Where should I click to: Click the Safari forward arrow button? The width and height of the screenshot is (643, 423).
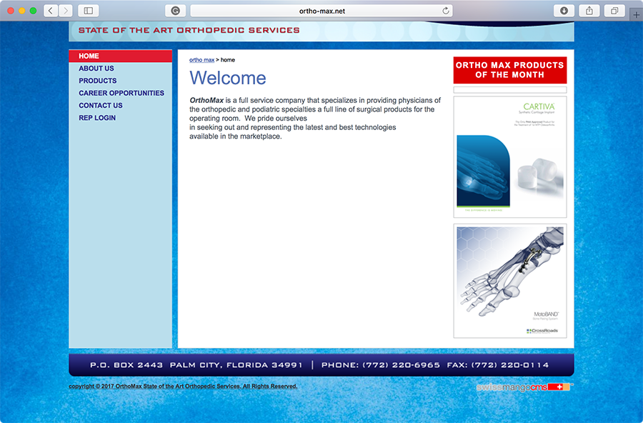coord(66,11)
